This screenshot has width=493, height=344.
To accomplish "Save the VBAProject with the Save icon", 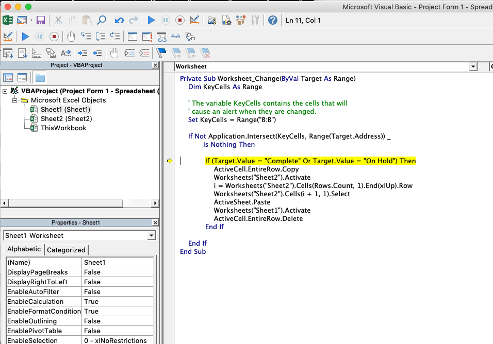I will pos(40,20).
